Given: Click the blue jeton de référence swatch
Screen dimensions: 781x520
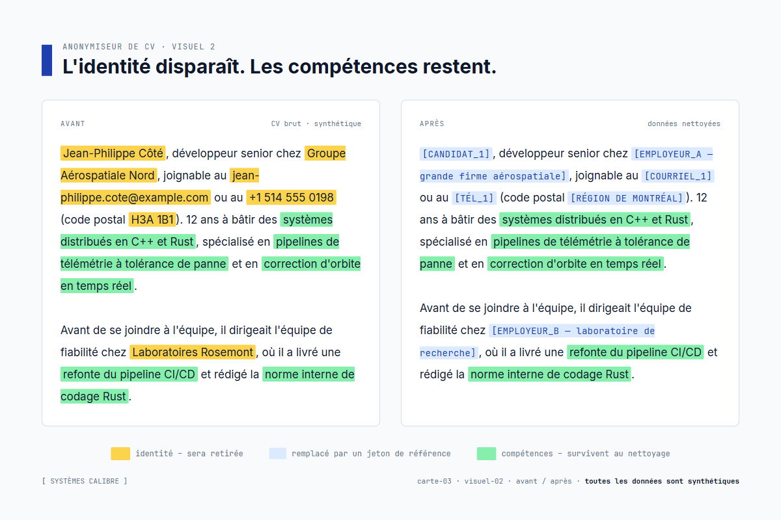Looking at the screenshot, I should 278,453.
